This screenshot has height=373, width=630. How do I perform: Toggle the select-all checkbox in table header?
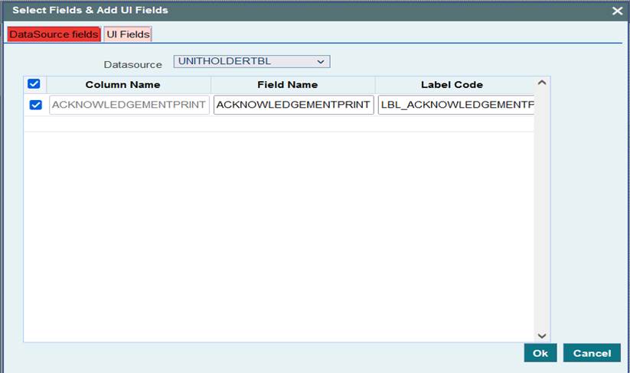[34, 84]
